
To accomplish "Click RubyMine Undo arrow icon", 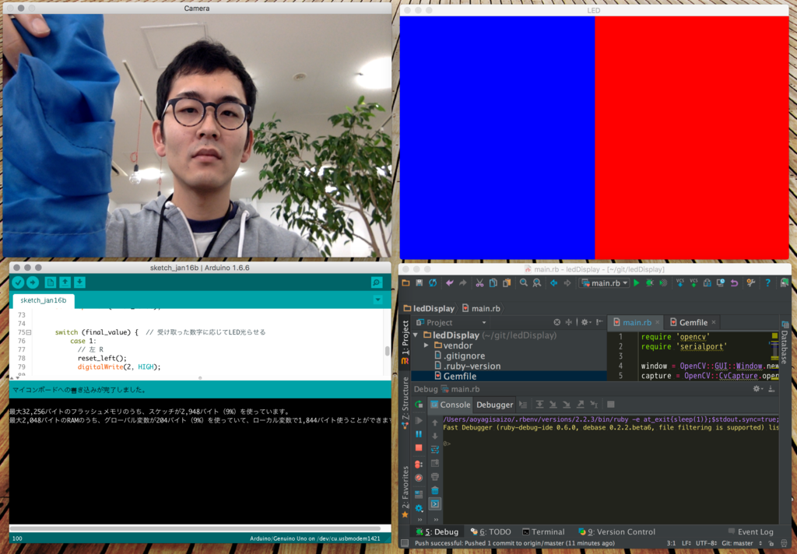I will (x=449, y=283).
